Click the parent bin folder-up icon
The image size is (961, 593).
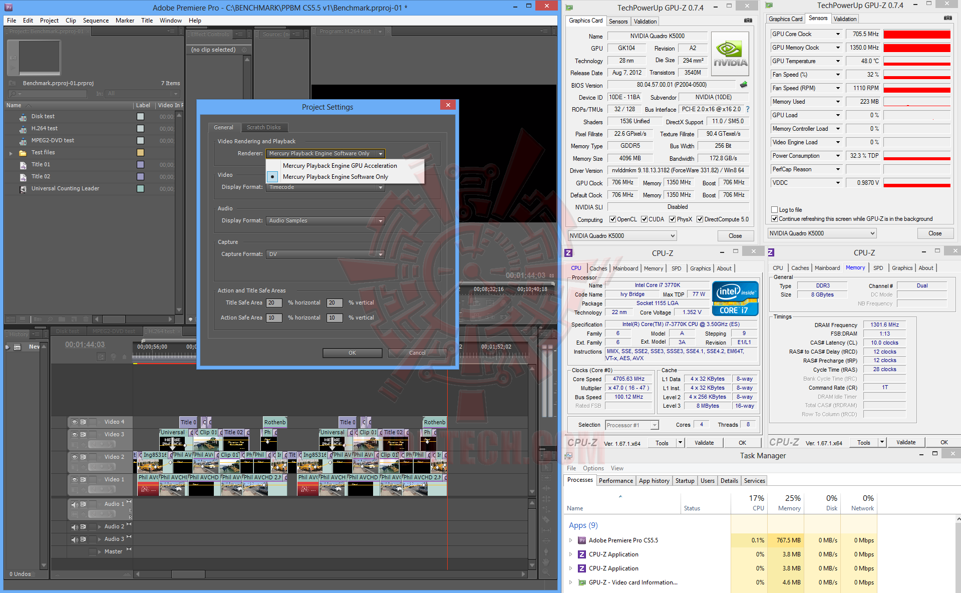[x=13, y=83]
